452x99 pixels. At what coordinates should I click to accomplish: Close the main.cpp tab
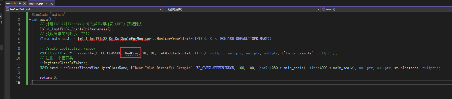(x=52, y=4)
